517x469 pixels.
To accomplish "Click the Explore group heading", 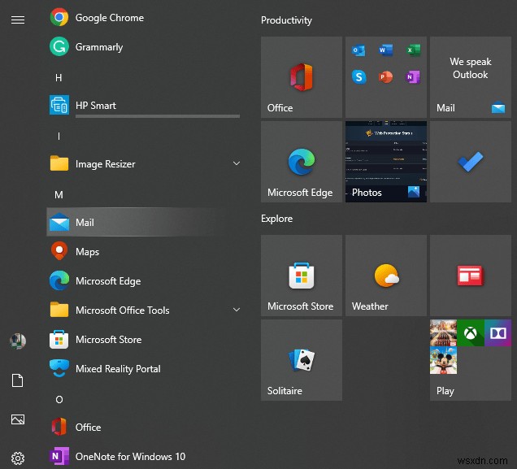I will click(x=276, y=219).
